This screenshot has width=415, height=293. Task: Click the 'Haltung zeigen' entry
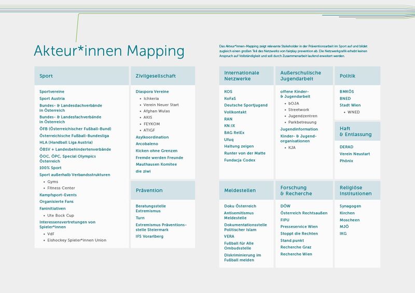[x=239, y=146]
